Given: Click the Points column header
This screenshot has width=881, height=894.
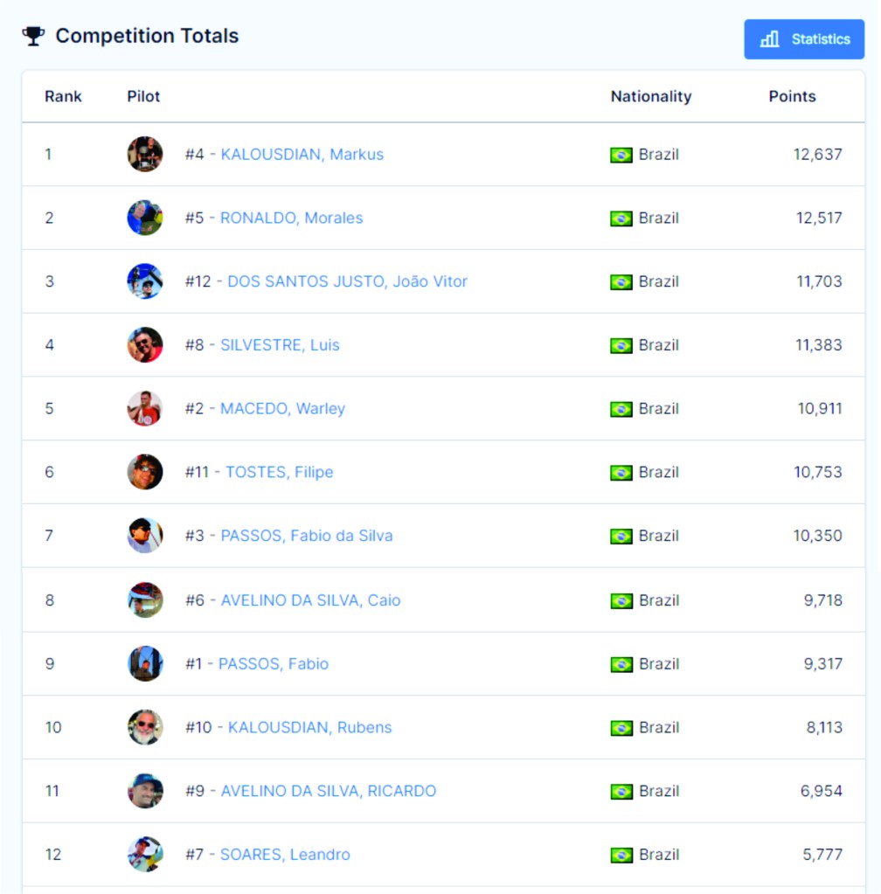Looking at the screenshot, I should tap(792, 96).
